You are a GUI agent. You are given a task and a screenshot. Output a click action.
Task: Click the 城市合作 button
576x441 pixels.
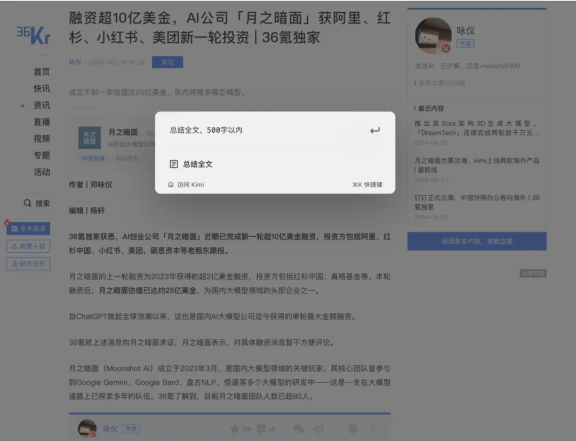pos(28,264)
